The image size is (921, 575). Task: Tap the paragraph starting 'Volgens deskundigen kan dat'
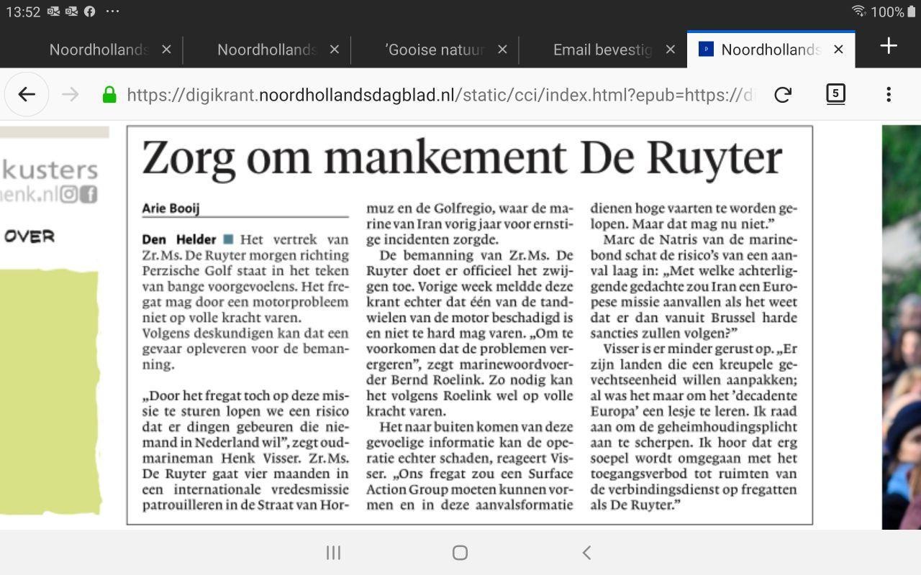click(x=245, y=349)
